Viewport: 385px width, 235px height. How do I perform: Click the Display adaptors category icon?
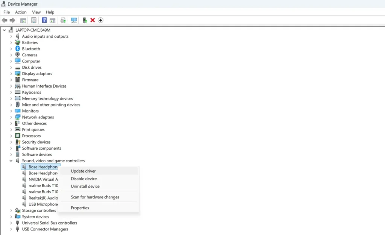click(17, 73)
